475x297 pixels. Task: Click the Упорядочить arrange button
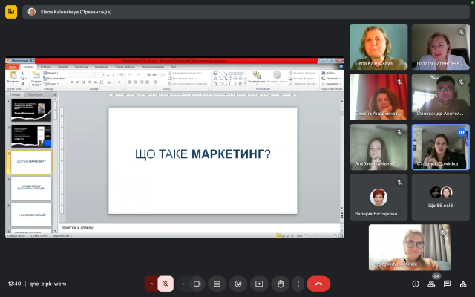[258, 78]
